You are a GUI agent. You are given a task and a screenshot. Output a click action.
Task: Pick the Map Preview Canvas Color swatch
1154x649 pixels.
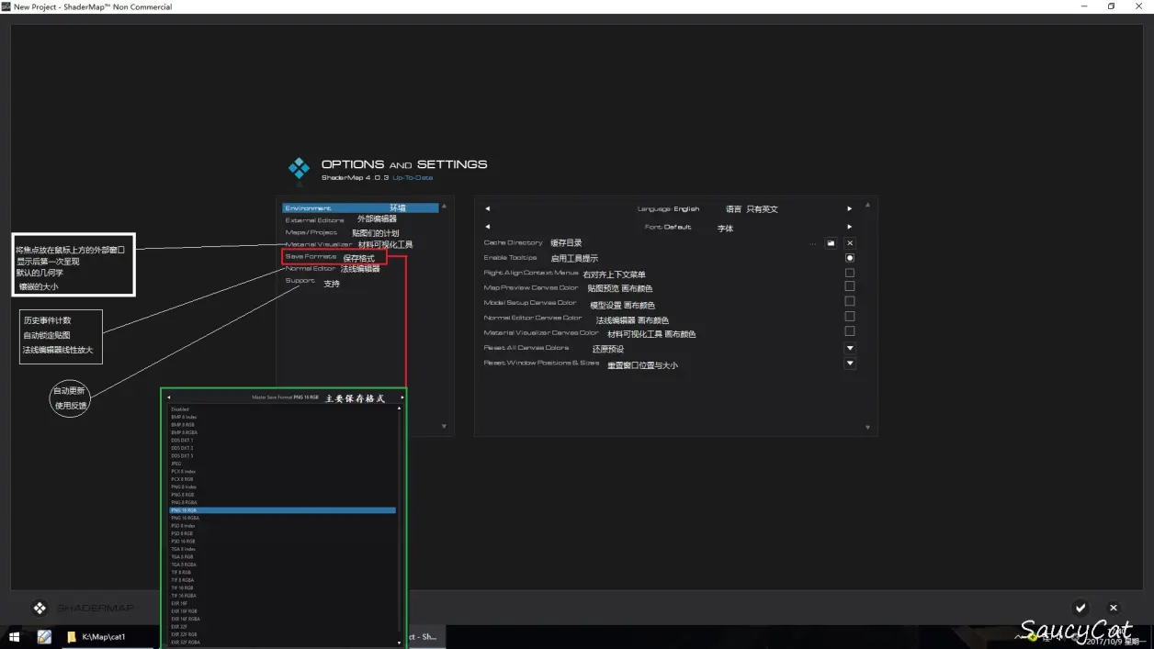(850, 286)
